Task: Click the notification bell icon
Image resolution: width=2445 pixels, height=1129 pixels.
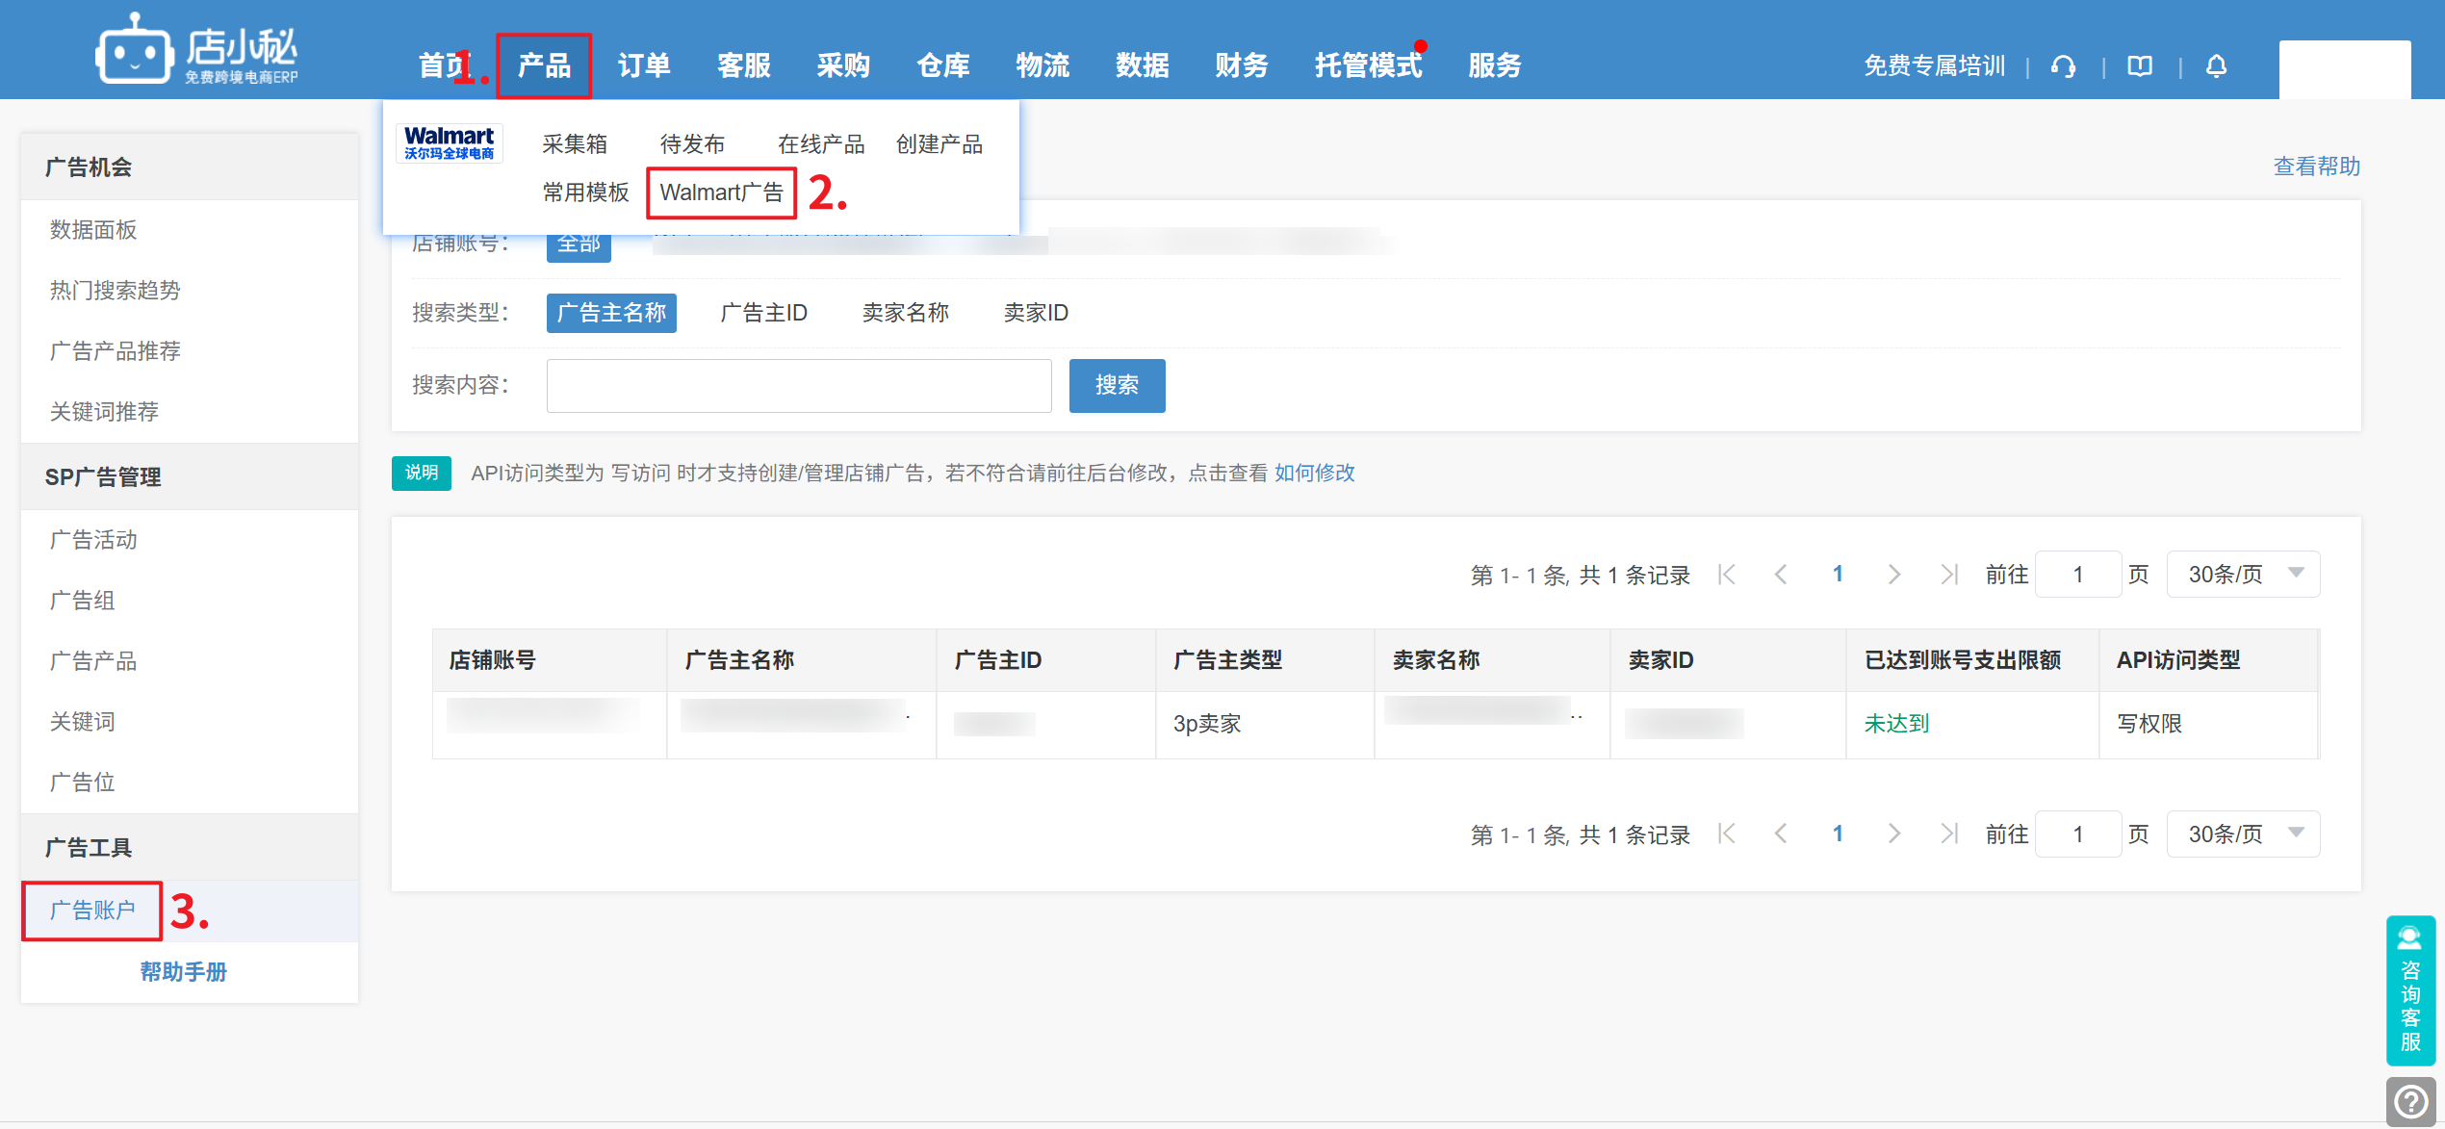Action: (x=2216, y=66)
